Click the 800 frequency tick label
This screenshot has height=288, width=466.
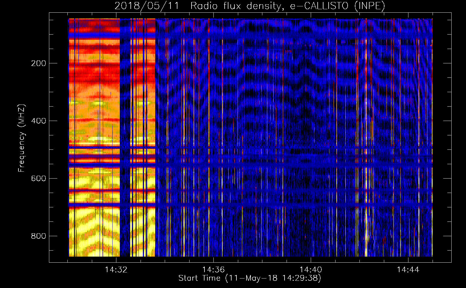click(39, 236)
